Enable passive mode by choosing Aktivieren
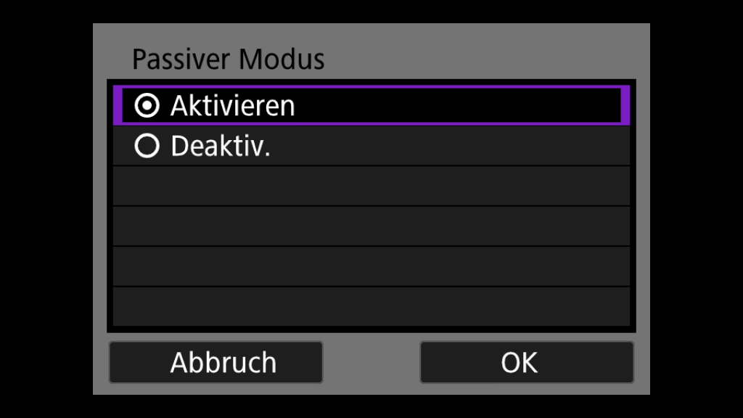 (x=371, y=105)
